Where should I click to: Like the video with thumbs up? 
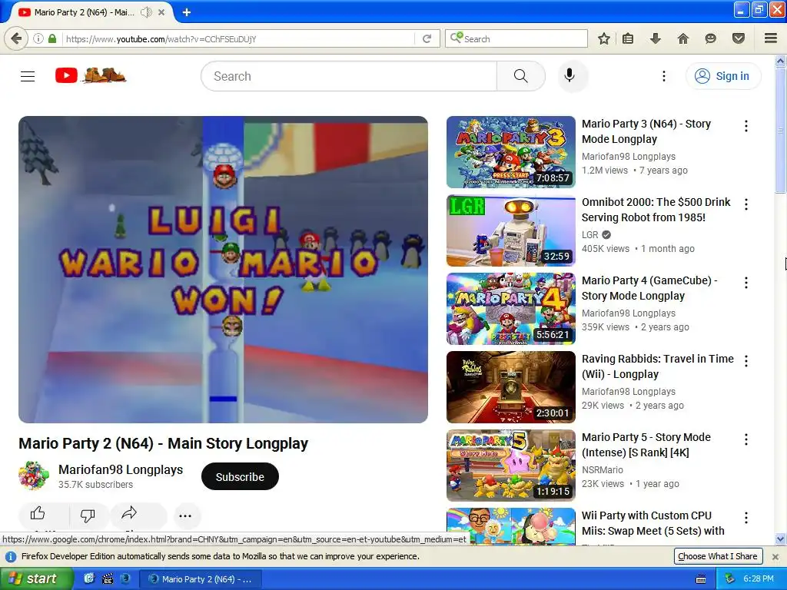click(x=38, y=514)
